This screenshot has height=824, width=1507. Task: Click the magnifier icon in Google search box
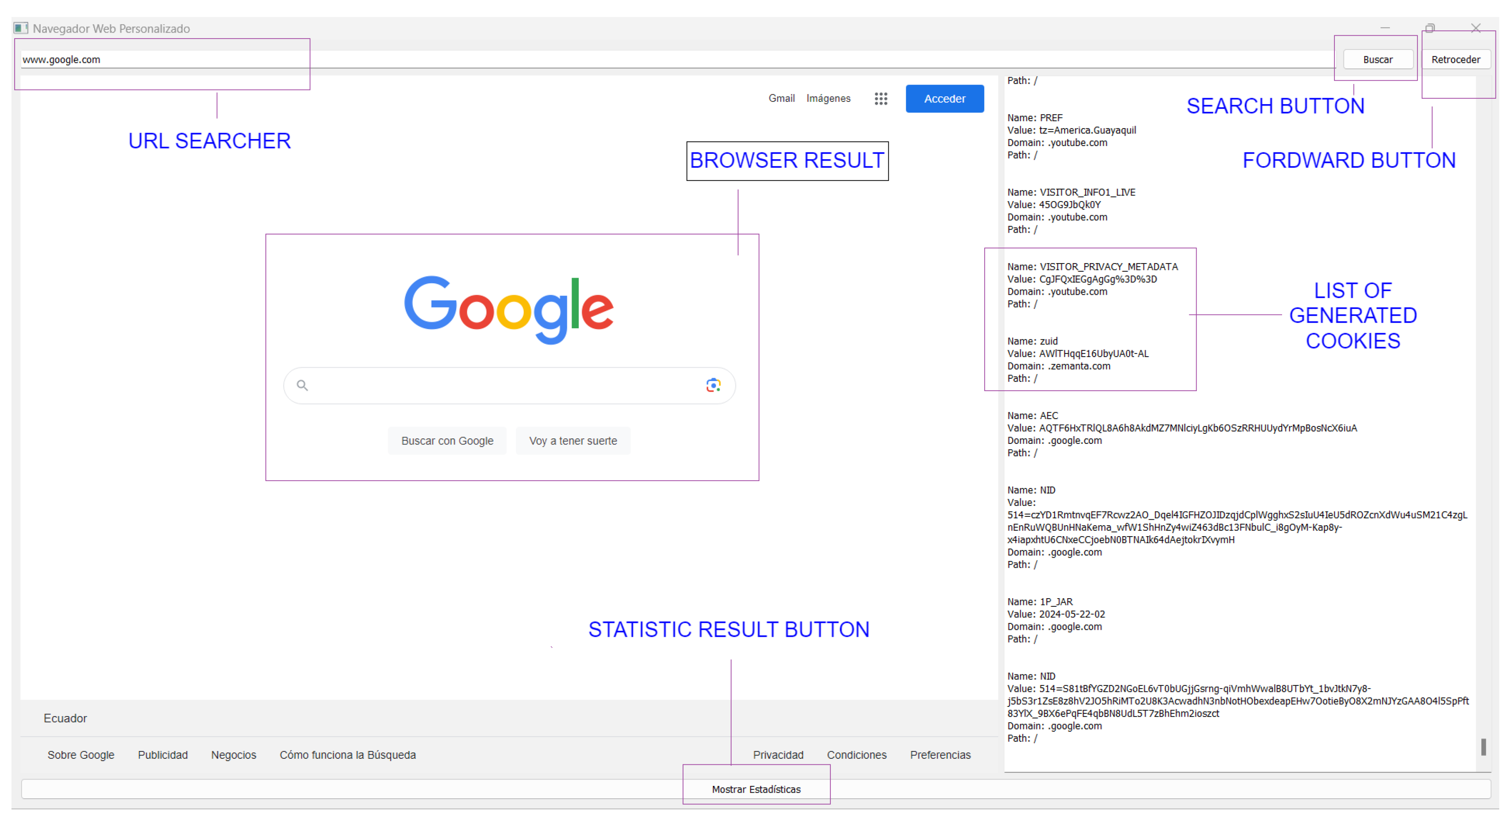[x=302, y=385]
